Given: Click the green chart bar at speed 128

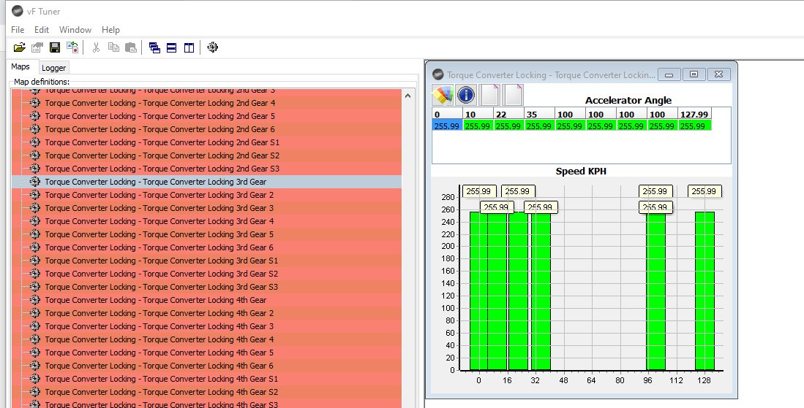Looking at the screenshot, I should pyautogui.click(x=705, y=291).
